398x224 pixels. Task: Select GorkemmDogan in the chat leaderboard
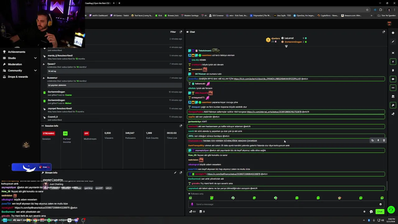(293, 42)
